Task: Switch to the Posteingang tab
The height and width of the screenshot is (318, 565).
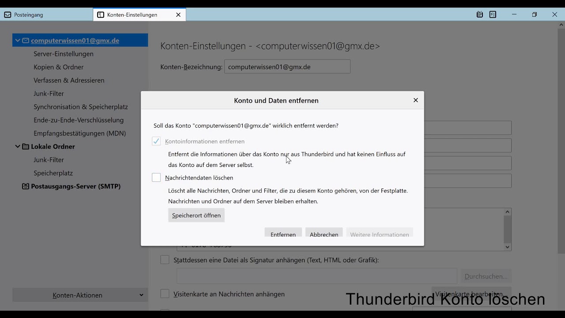Action: pyautogui.click(x=46, y=15)
